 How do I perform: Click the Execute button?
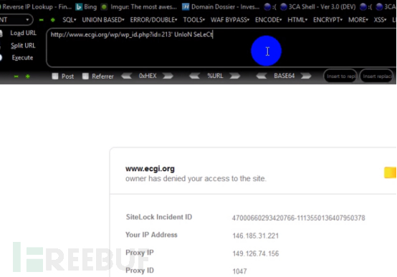[22, 58]
